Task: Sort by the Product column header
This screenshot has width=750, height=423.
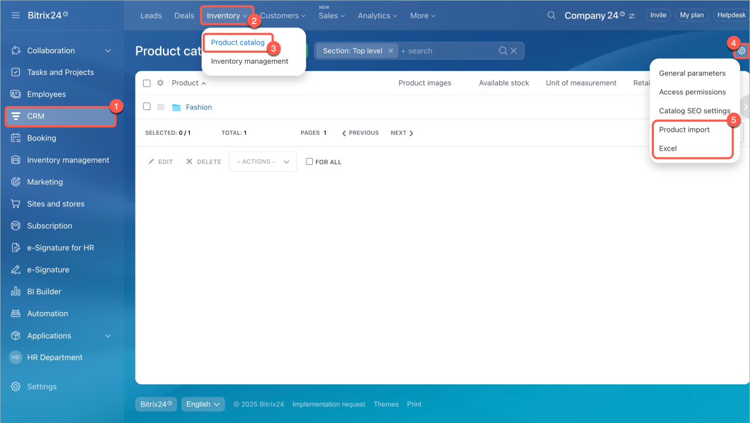Action: (x=188, y=83)
